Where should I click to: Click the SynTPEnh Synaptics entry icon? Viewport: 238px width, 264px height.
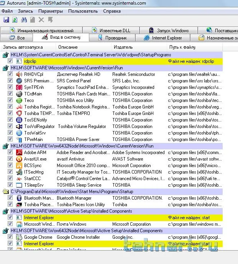click(x=19, y=87)
